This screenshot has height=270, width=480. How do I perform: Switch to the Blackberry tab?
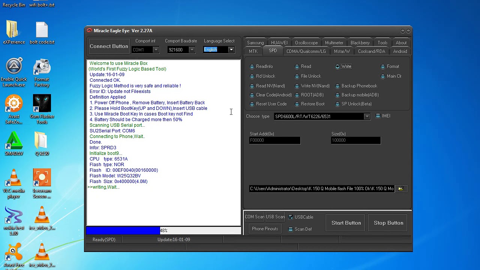tap(360, 43)
